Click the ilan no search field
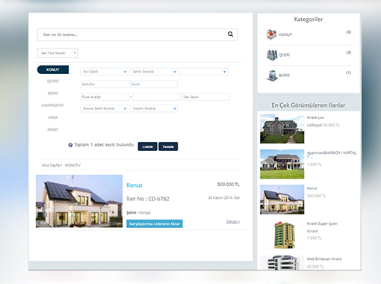The image size is (381, 284). 137,34
